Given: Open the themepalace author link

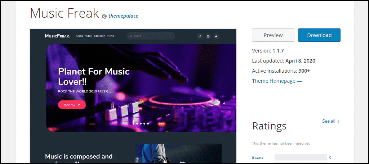Looking at the screenshot, I should click(123, 16).
